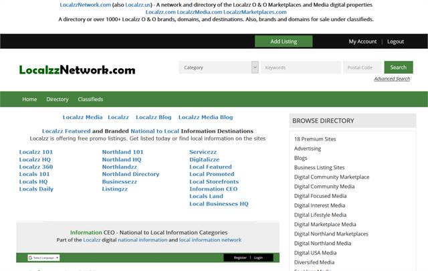This screenshot has width=428, height=271.
Task: Open Local Promoted link
Action: coord(212,174)
